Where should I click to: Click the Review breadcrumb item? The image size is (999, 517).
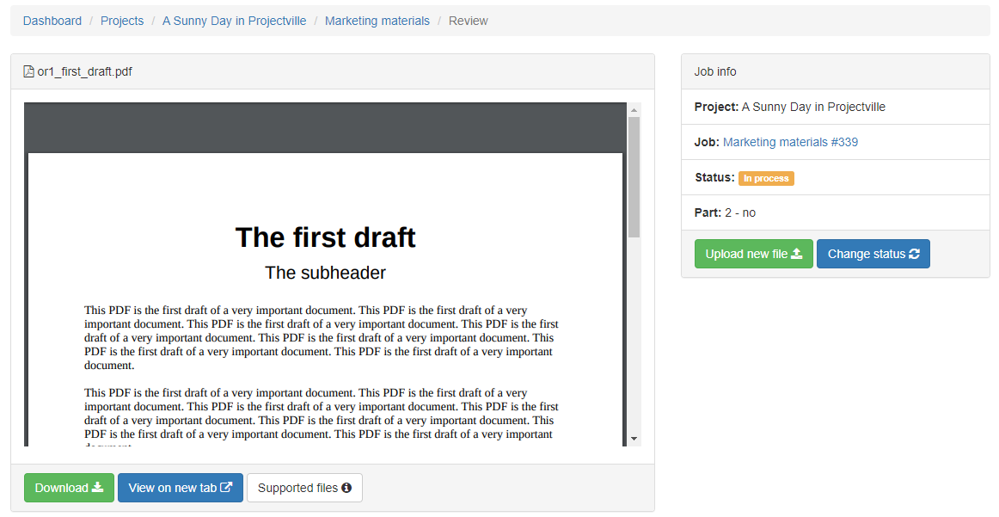pyautogui.click(x=469, y=21)
